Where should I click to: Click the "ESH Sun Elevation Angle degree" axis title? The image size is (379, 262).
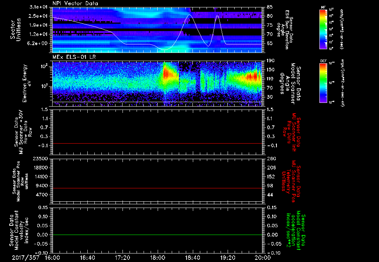point(285,30)
